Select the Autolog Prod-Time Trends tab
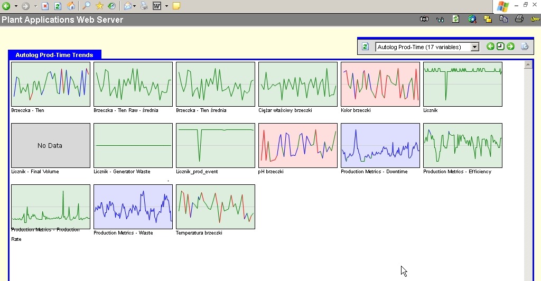This screenshot has height=281, width=541. [x=54, y=55]
